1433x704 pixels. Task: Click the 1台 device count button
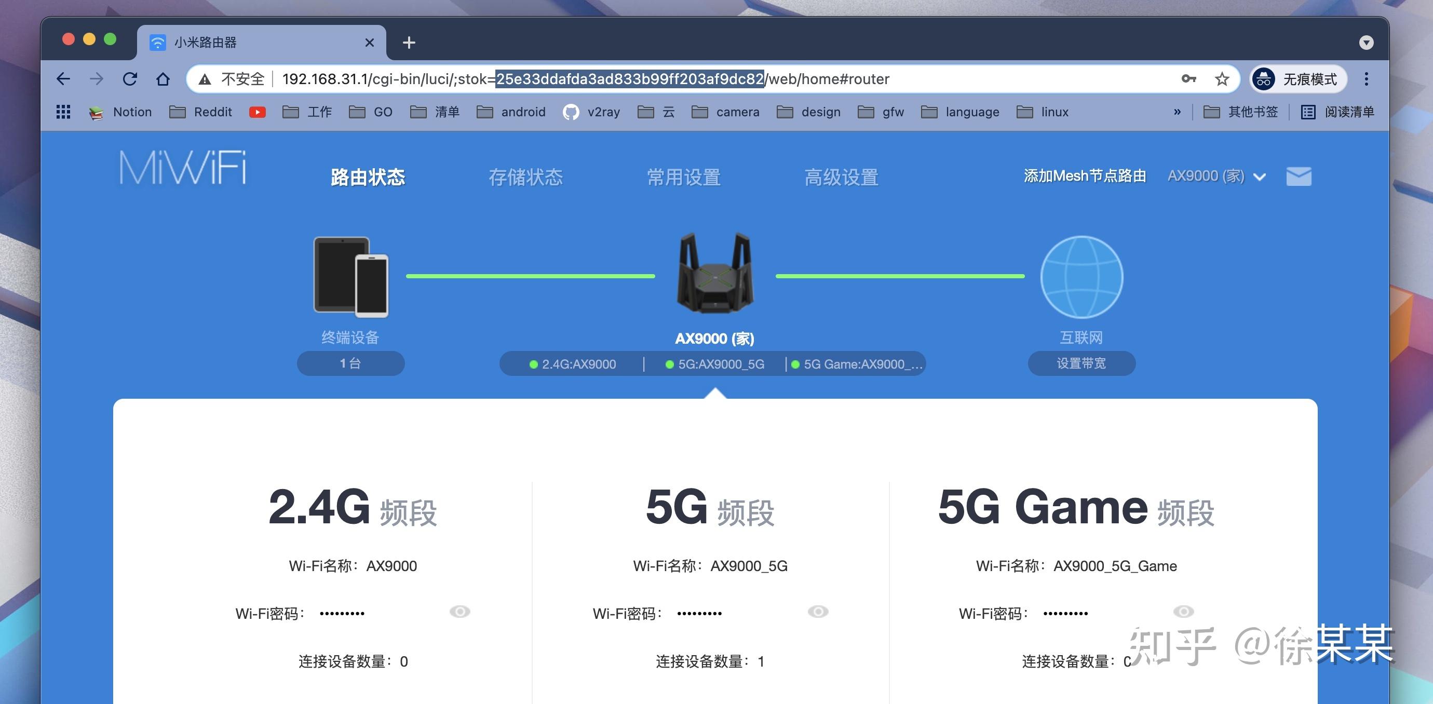point(350,363)
